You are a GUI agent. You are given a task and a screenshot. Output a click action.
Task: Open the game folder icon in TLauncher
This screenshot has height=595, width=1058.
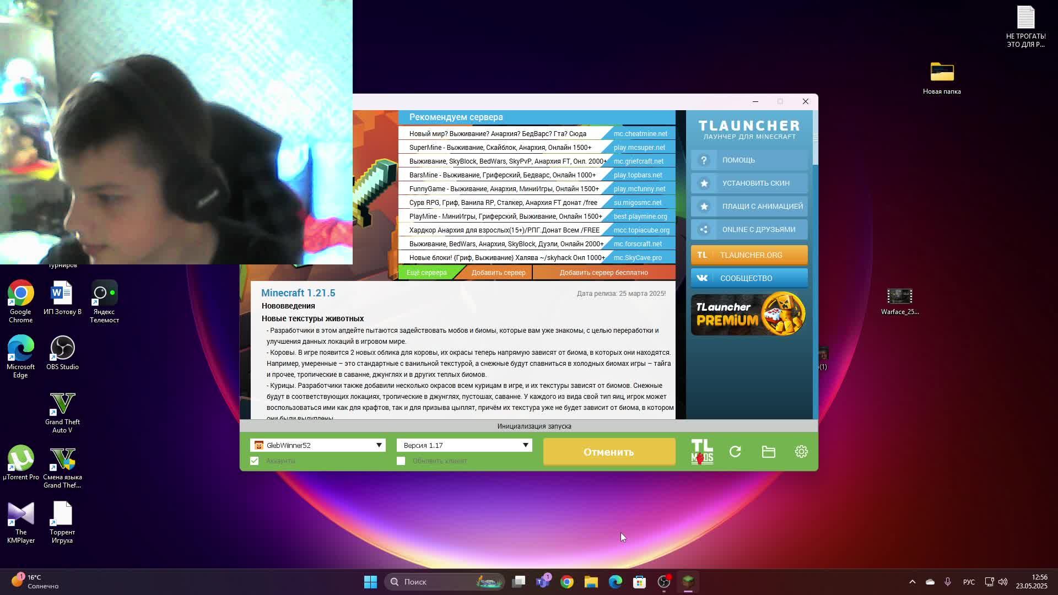click(768, 452)
